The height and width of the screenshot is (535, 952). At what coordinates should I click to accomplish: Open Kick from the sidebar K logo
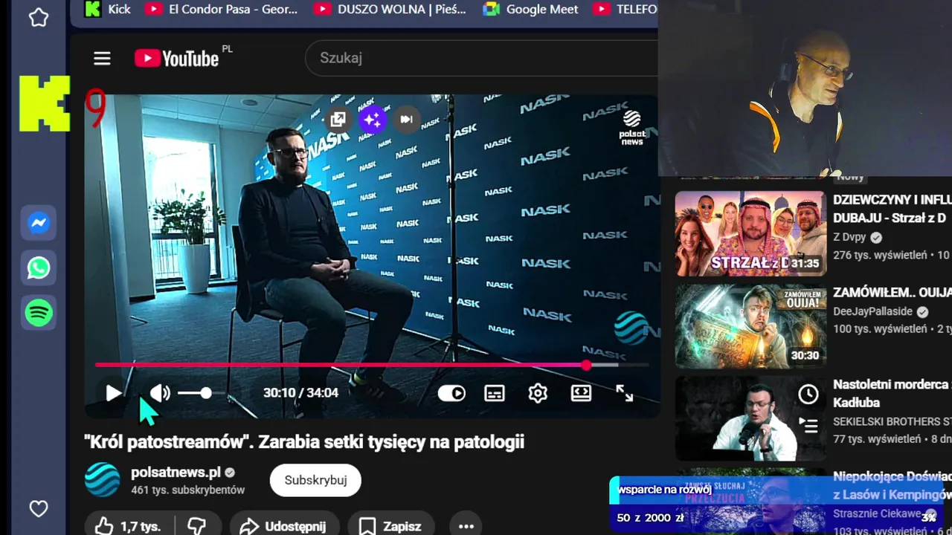pos(45,103)
